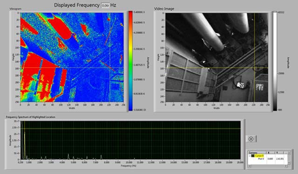This screenshot has width=298, height=174.
Task: Click the 12500 marker on grayscale ramp
Action: pyautogui.click(x=281, y=92)
